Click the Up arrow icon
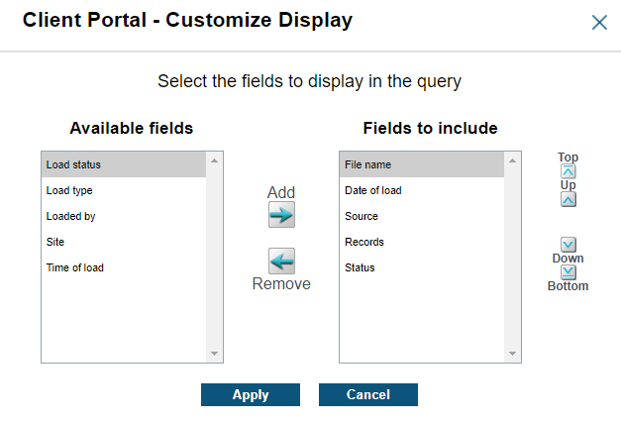621x421 pixels. 568,199
